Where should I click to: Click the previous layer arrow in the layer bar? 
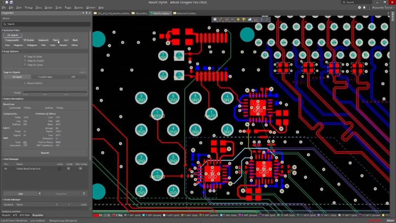[x=106, y=216]
